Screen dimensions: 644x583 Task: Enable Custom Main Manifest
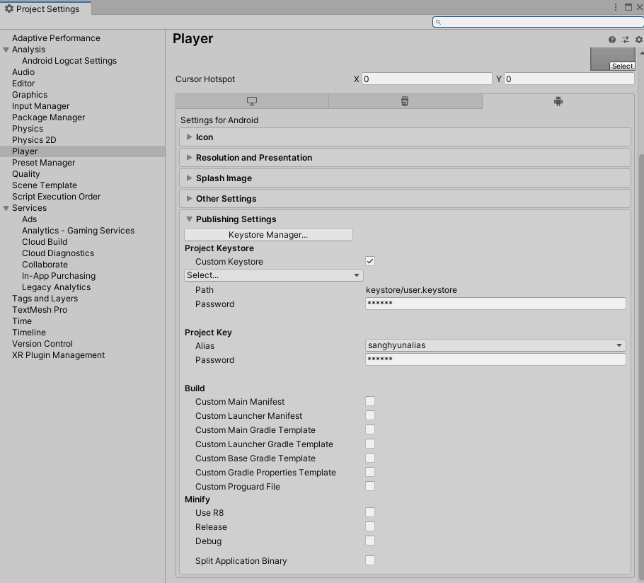coord(370,401)
